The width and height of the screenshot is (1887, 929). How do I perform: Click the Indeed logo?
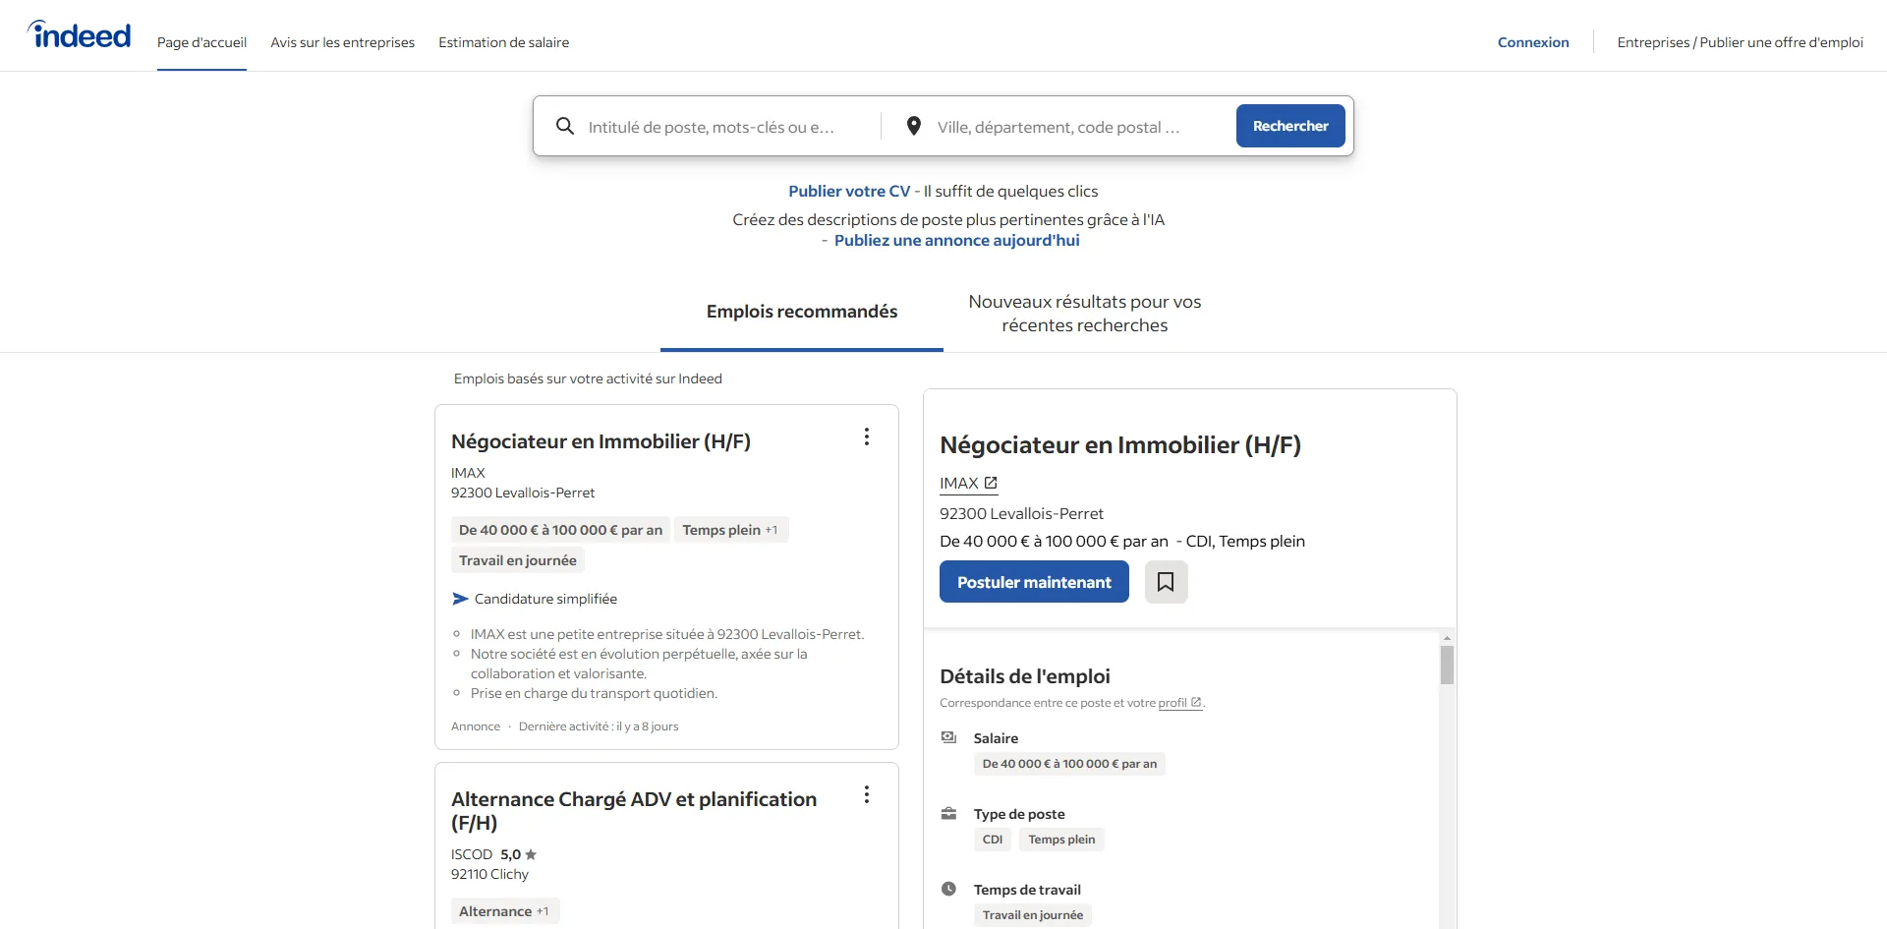tap(79, 34)
